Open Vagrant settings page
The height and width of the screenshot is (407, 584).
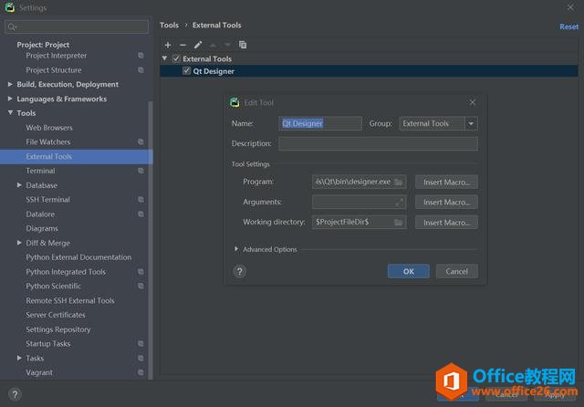coord(39,372)
